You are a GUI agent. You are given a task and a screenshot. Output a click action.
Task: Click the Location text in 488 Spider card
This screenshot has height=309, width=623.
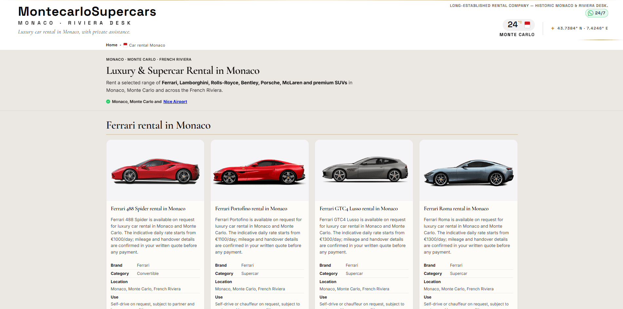tap(146, 289)
